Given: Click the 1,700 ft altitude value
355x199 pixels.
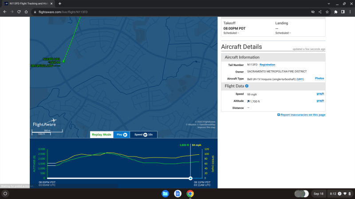Looking at the screenshot, I should tap(255, 102).
